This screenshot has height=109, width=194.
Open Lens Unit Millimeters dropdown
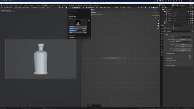pos(183,42)
